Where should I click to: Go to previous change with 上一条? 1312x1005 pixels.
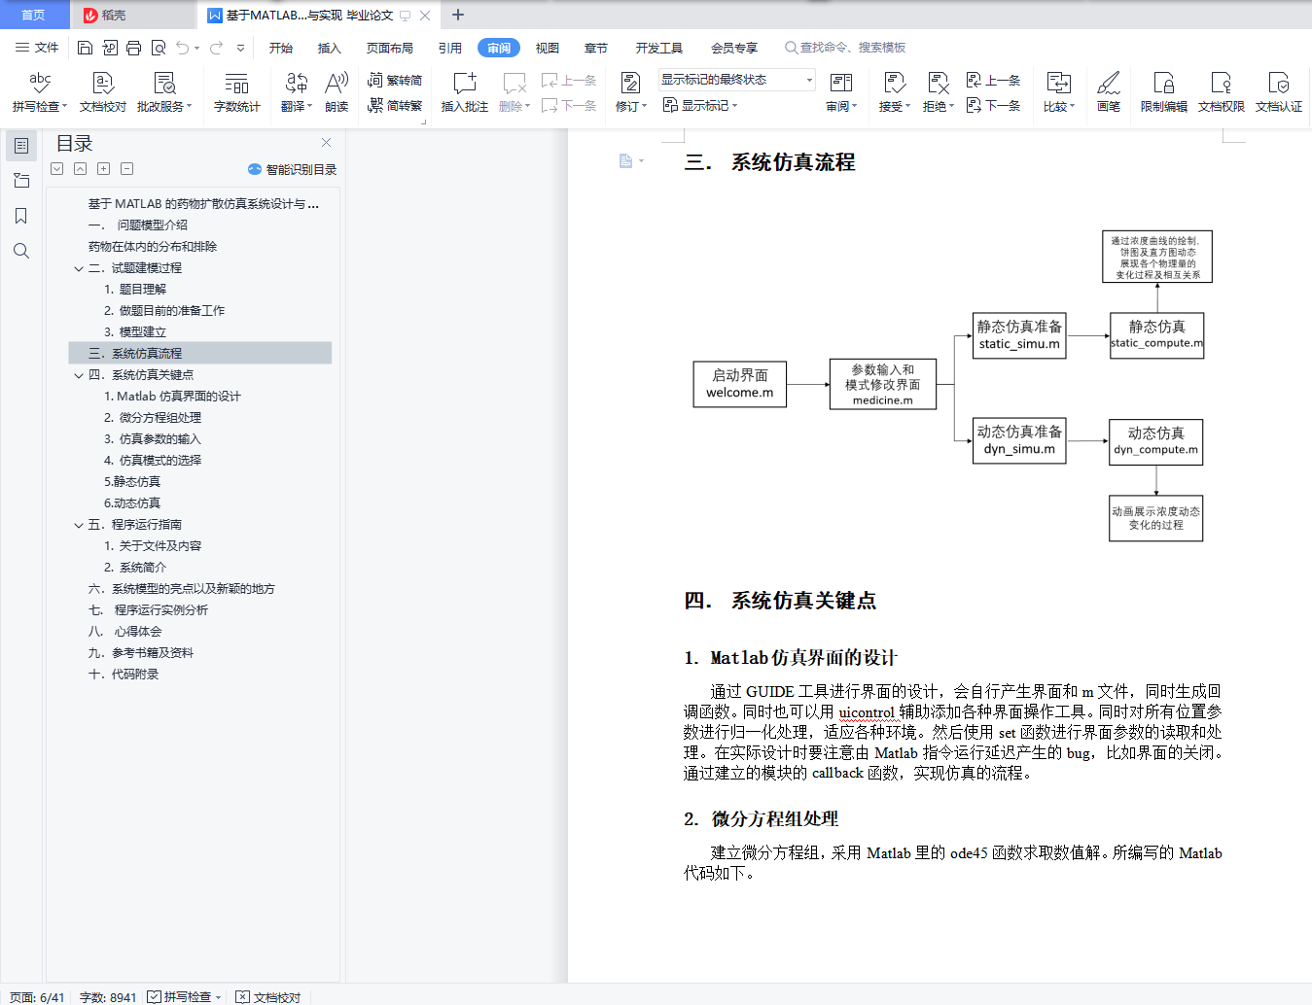coord(994,80)
